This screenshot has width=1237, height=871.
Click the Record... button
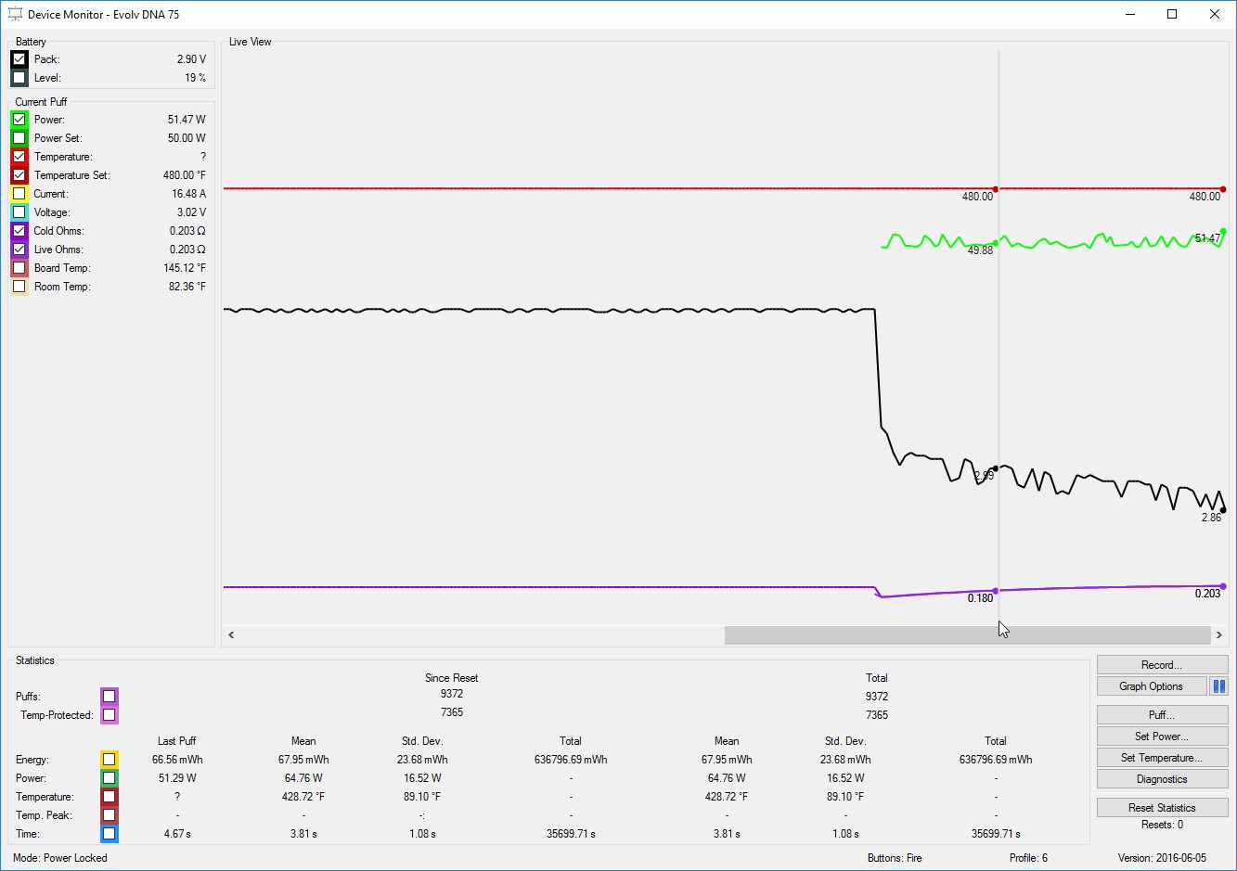click(x=1162, y=665)
